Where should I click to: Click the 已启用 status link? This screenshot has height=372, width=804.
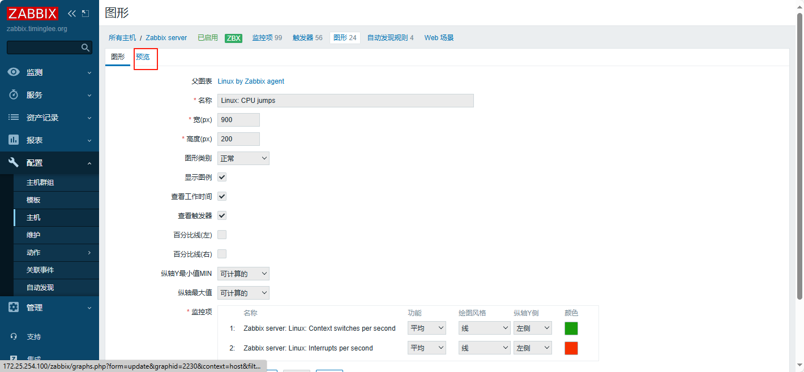[x=208, y=38]
